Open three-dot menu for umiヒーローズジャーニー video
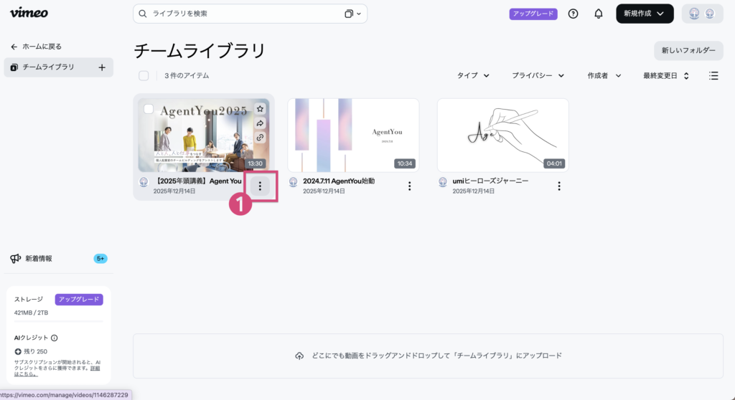 click(x=559, y=186)
